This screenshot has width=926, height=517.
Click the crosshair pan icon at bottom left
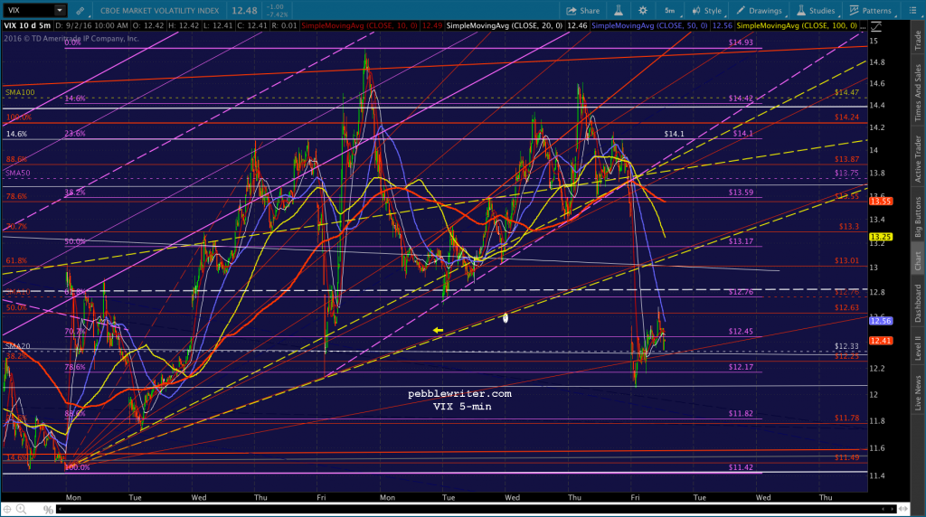[7, 510]
